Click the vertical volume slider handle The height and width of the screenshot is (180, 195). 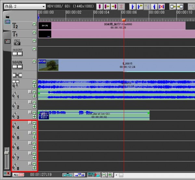coord(6,152)
